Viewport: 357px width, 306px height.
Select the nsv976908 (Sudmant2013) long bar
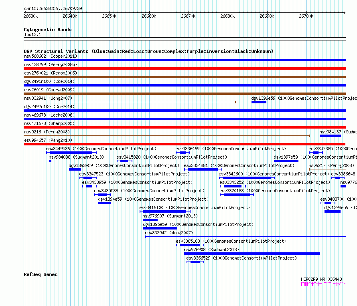click(x=252, y=254)
